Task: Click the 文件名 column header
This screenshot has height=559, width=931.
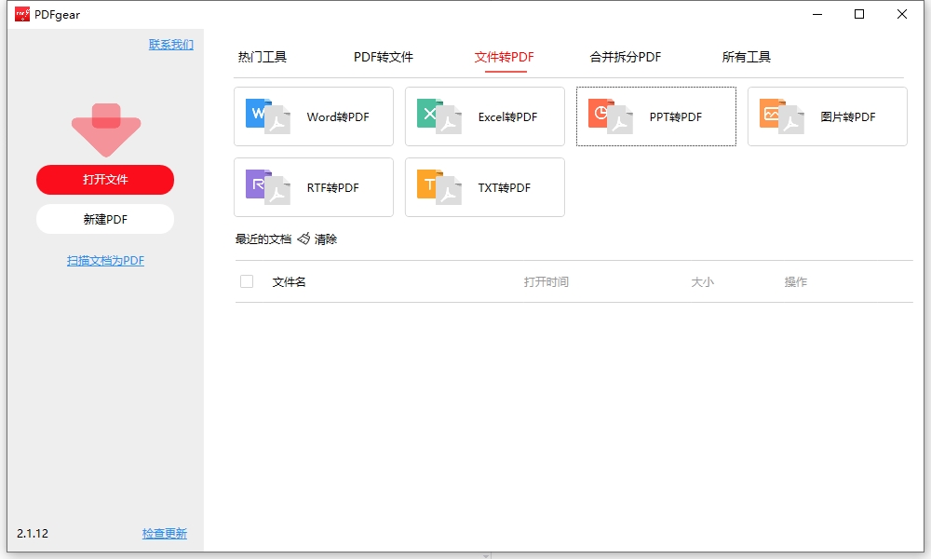Action: 290,282
